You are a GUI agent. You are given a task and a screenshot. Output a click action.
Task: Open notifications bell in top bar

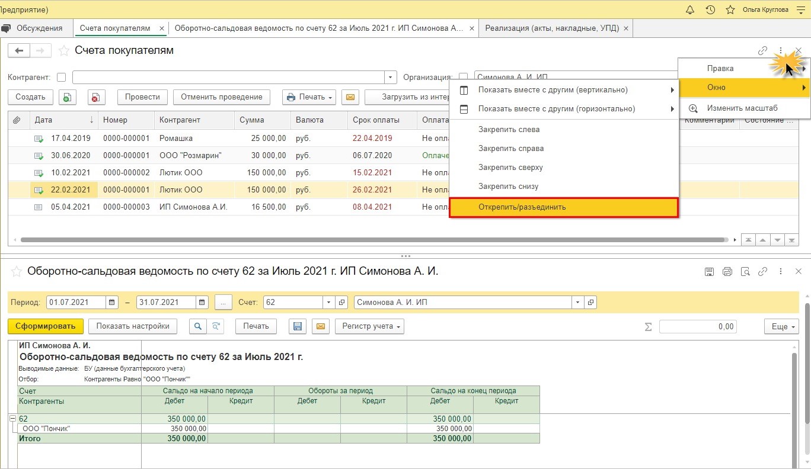pos(690,9)
